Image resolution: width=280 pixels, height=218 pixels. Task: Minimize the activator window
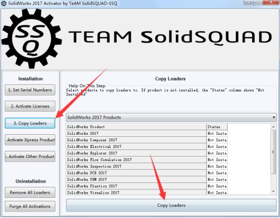pos(249,3)
